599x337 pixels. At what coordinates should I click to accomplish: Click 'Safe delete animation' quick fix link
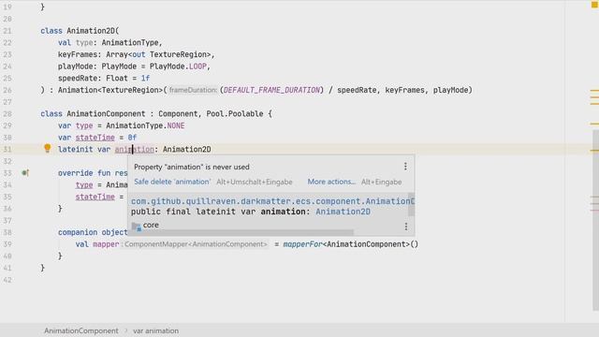coord(172,182)
